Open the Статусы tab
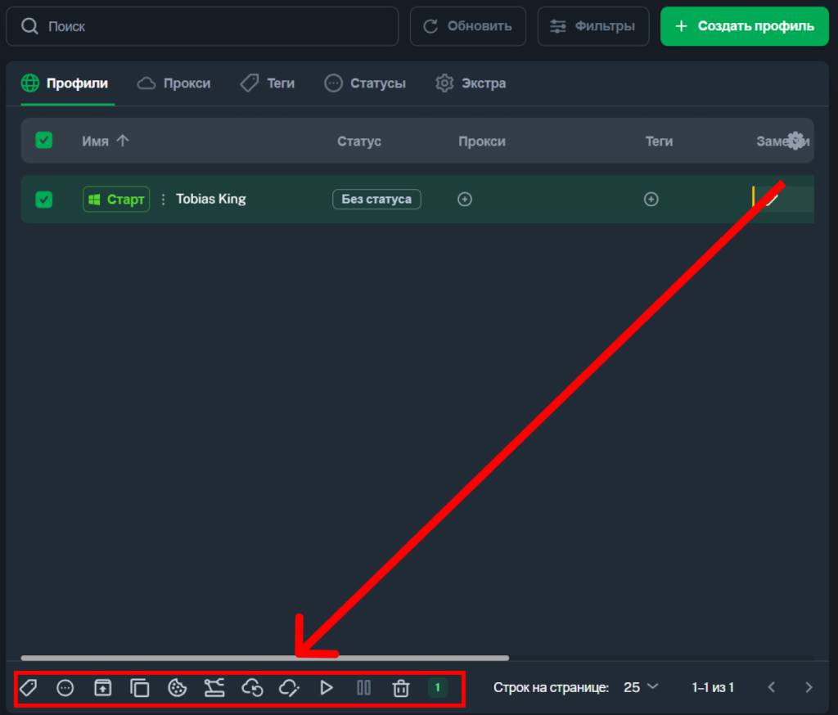The width and height of the screenshot is (838, 715). pos(365,83)
